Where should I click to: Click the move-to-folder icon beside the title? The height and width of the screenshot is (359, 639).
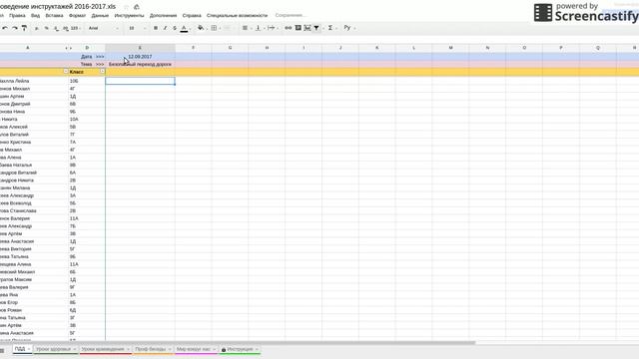click(x=137, y=7)
